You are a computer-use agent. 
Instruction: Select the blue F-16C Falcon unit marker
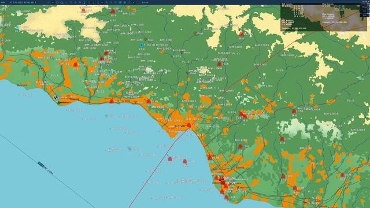(142, 45)
